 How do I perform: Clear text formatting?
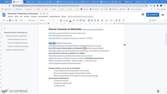[x=123, y=20]
